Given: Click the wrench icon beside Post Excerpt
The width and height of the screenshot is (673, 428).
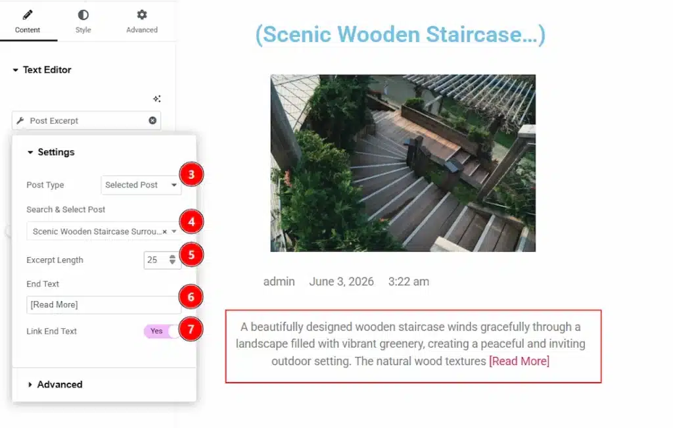Looking at the screenshot, I should pos(20,120).
